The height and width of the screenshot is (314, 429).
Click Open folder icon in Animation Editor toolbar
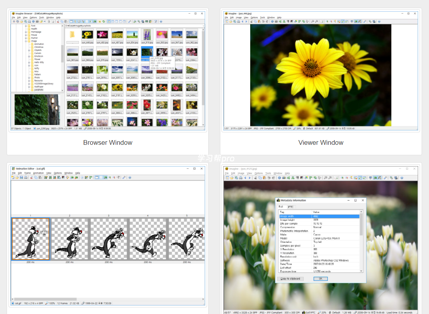click(17, 177)
